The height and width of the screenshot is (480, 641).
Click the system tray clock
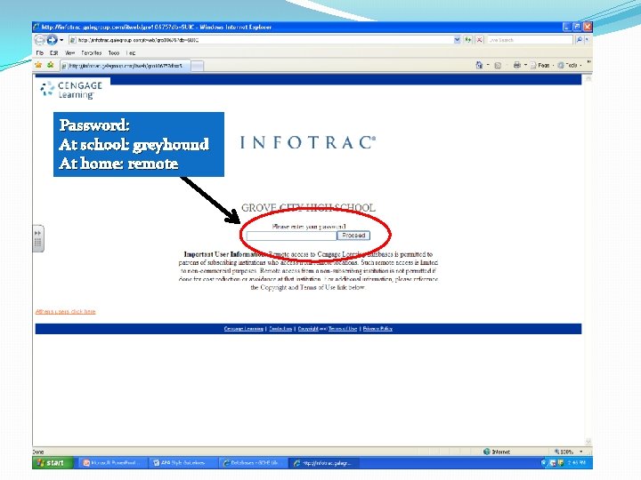pyautogui.click(x=577, y=463)
